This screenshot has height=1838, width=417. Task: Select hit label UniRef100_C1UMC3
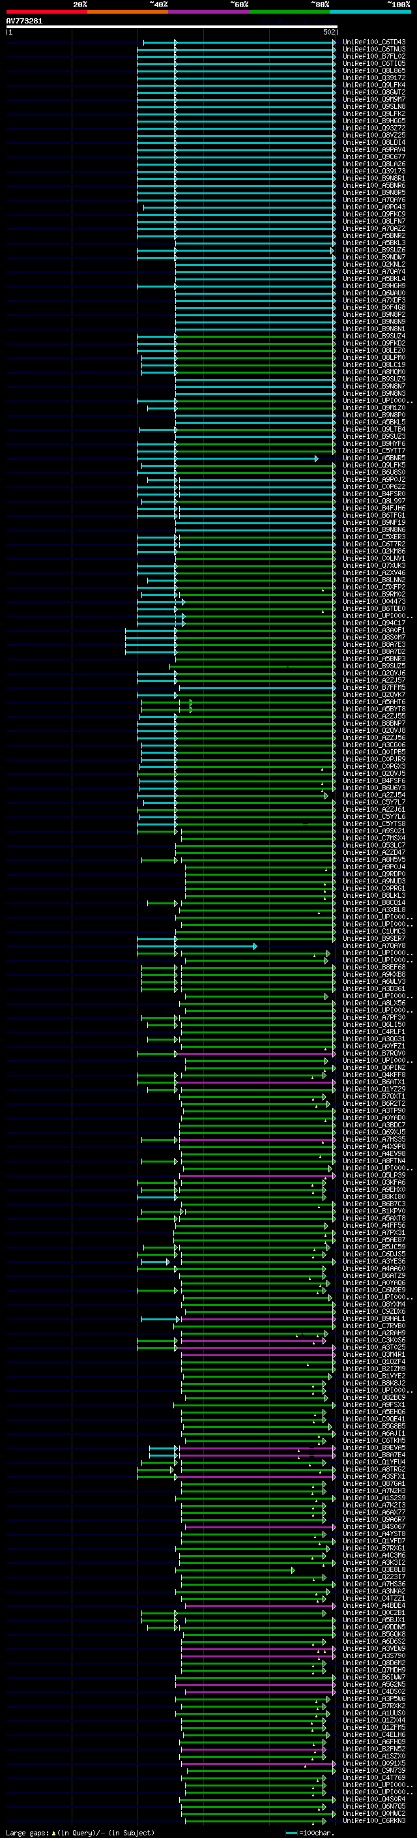point(374,931)
